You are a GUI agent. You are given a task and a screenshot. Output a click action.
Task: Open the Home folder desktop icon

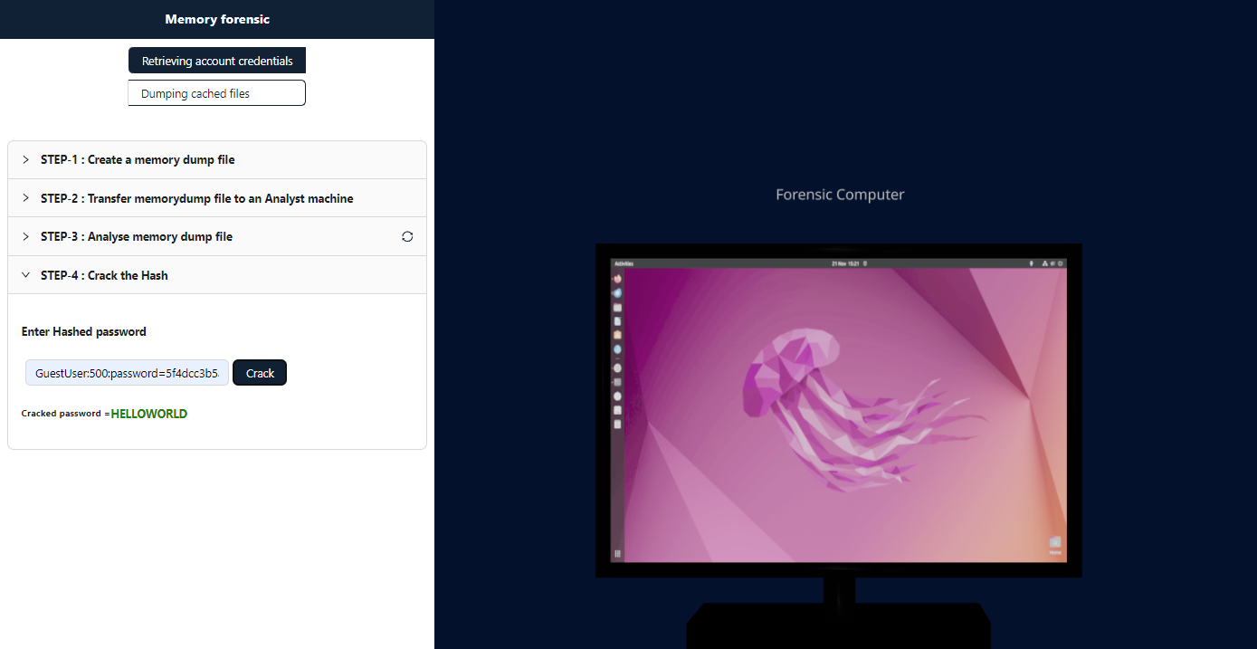(x=1054, y=543)
